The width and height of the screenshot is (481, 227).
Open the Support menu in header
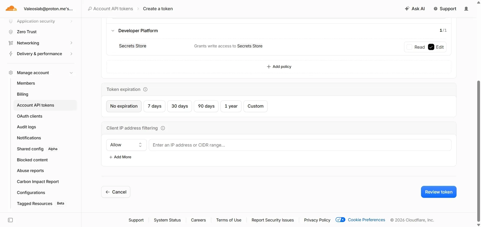(445, 9)
